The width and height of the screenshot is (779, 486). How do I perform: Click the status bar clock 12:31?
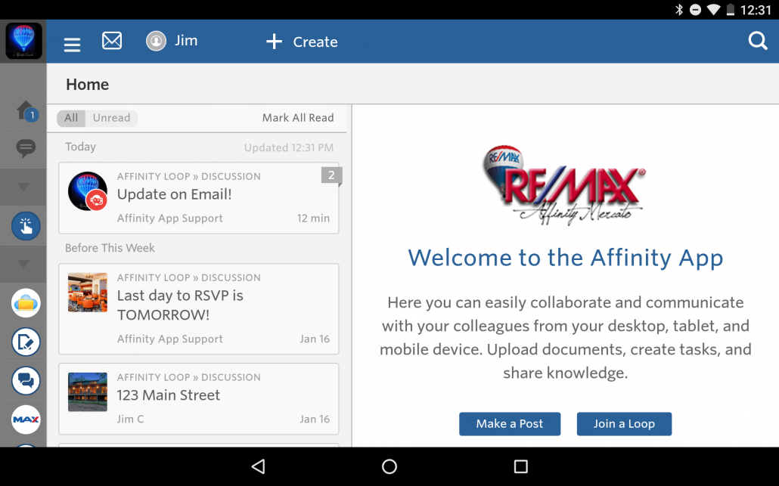point(756,10)
